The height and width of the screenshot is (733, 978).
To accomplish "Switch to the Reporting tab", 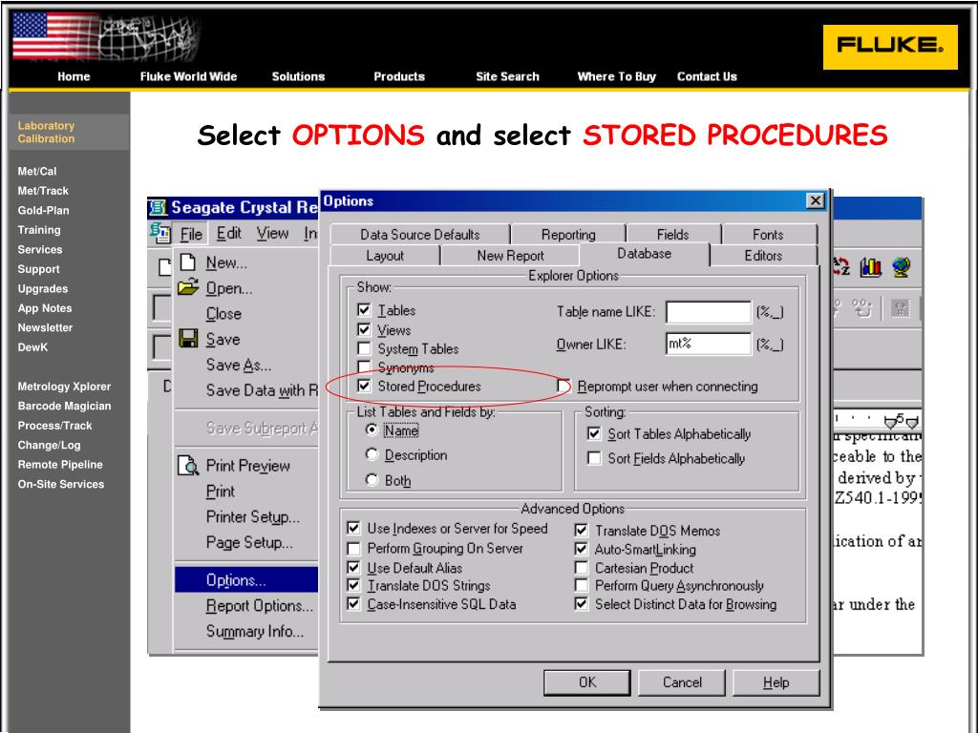I will coord(568,235).
